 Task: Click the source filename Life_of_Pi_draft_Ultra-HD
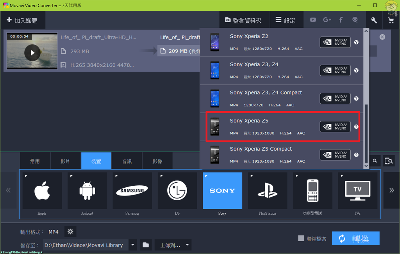(98, 37)
